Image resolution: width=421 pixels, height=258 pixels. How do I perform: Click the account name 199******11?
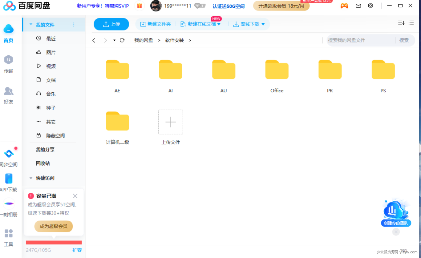[178, 6]
